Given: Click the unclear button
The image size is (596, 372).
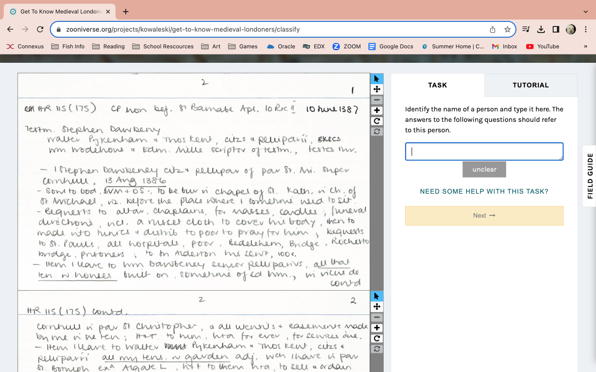Looking at the screenshot, I should 484,169.
